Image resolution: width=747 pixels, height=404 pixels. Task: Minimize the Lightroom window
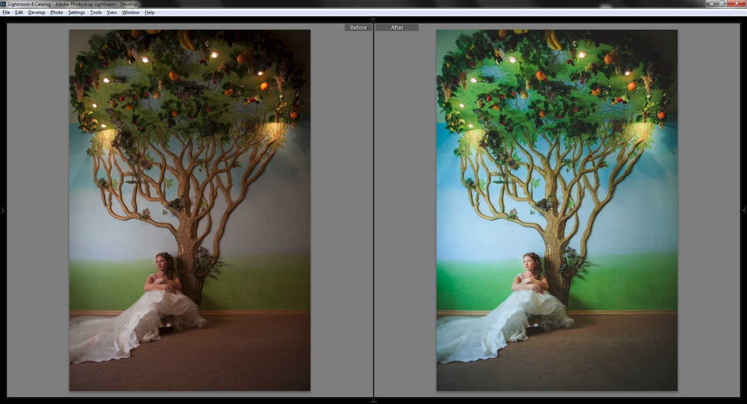712,3
